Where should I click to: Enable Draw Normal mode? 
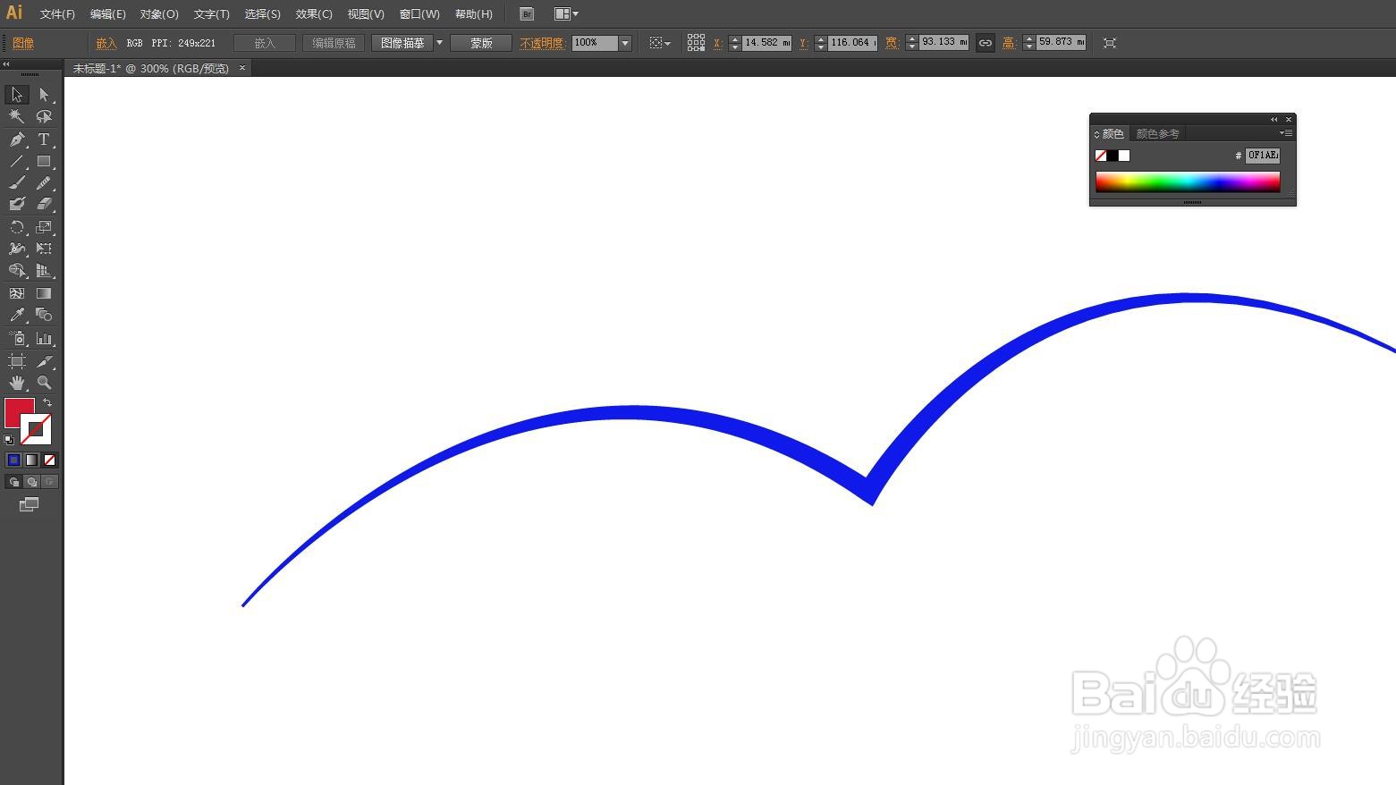(x=13, y=482)
